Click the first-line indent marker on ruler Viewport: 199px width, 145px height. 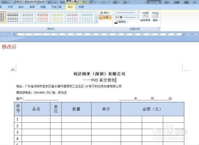click(16, 33)
